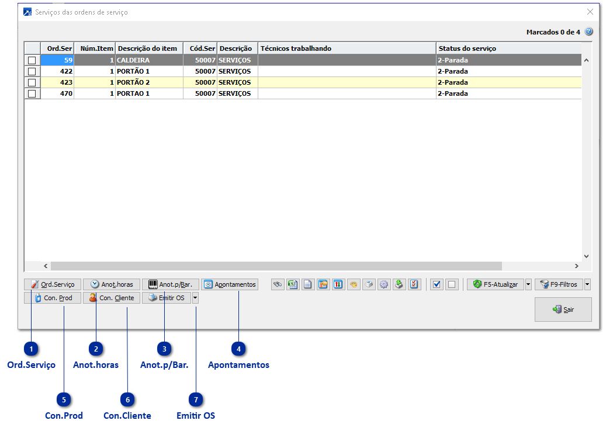The height and width of the screenshot is (431, 613).
Task: Click the blank document icon
Action: (x=308, y=284)
